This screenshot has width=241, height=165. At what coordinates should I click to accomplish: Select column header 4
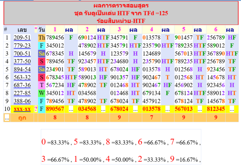click(x=151, y=29)
